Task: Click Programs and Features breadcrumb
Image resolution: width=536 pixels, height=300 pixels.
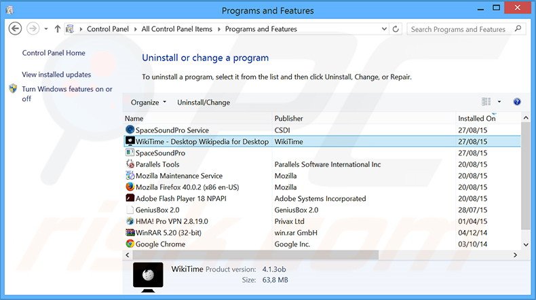Action: tap(261, 29)
